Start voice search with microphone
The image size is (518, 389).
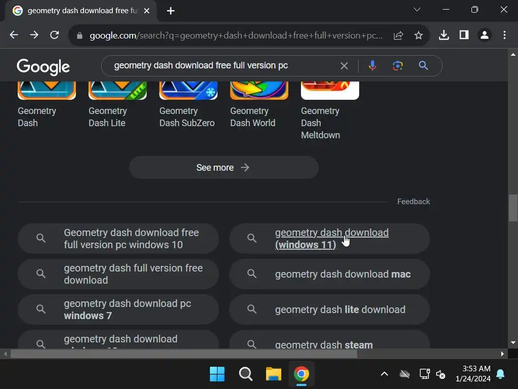tap(372, 65)
